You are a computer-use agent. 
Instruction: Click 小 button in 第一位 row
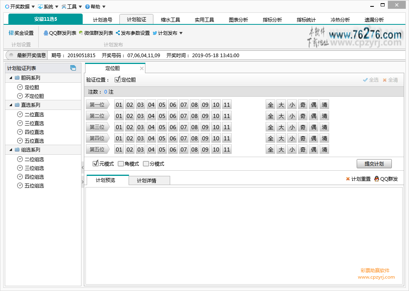pyautogui.click(x=292, y=105)
